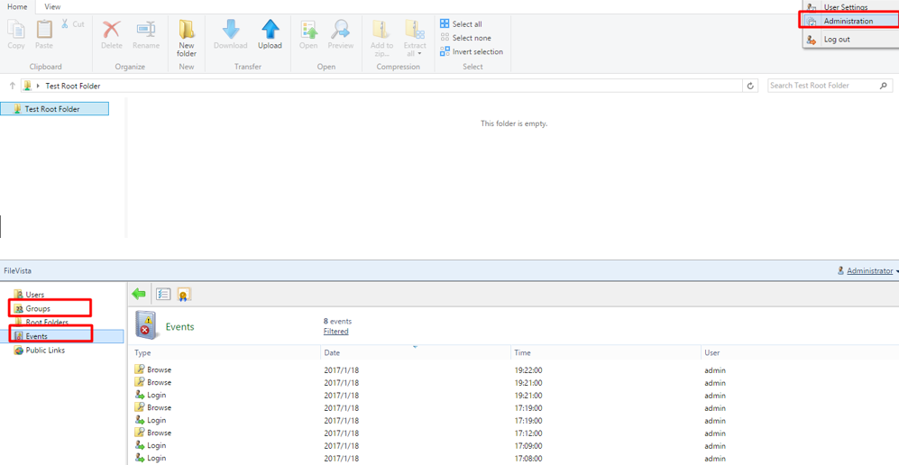Click the Filtered link under events count
Viewport: 899px width, 465px height.
(x=336, y=332)
